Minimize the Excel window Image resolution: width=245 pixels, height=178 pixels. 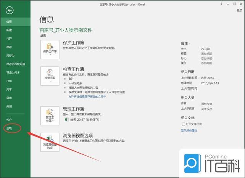tap(228, 4)
